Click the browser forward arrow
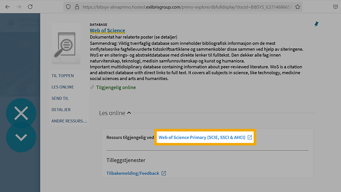 [18, 7]
